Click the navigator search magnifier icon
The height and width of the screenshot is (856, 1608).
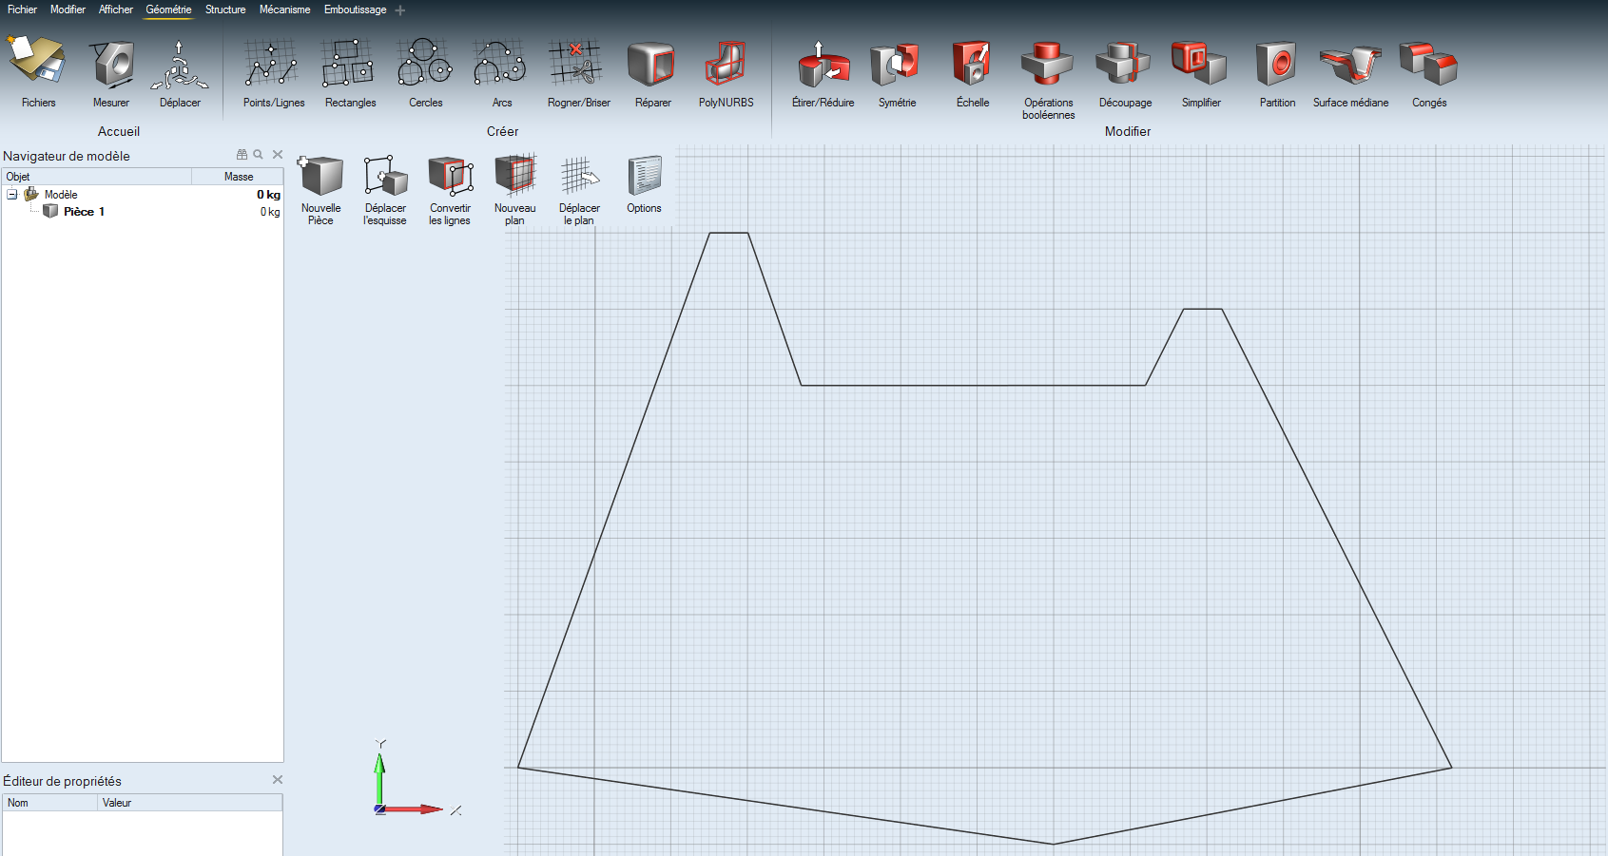(258, 154)
